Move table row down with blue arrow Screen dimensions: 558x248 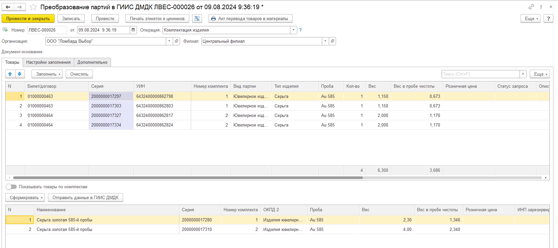(20, 74)
